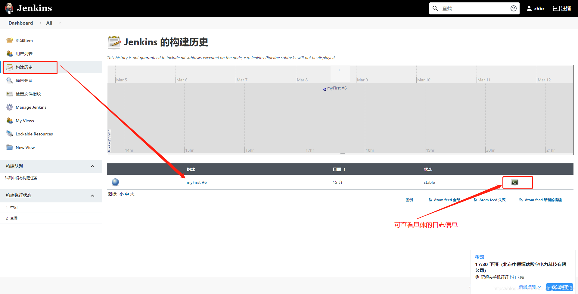Open 用户列表 in sidebar

[x=24, y=54]
